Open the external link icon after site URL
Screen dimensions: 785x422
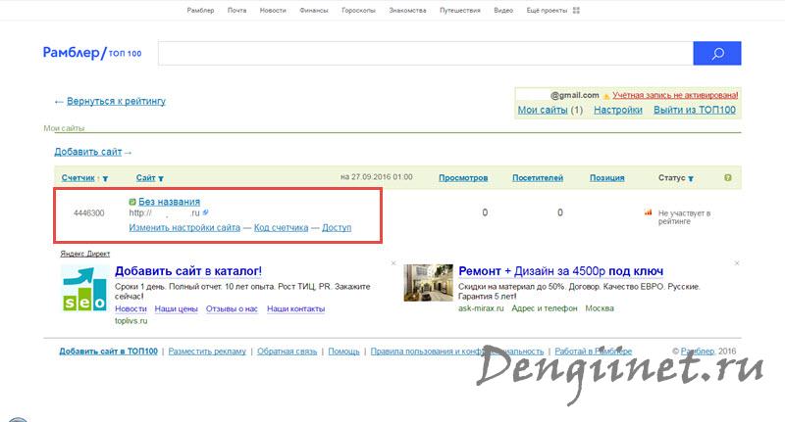coord(205,212)
